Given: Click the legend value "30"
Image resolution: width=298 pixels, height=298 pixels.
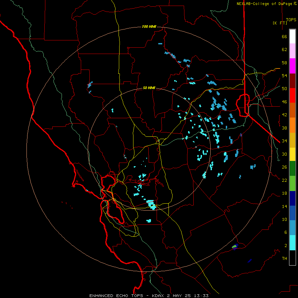Looking at the screenshot, I should 284,154.
